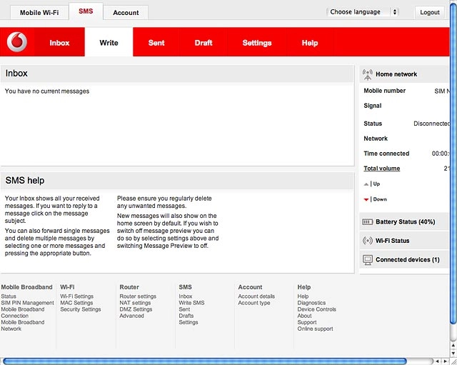This screenshot has width=457, height=365.
Task: Click the Logout button
Action: click(430, 12)
